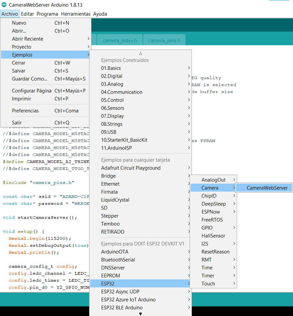Open the FreeRTOS example

212,220
